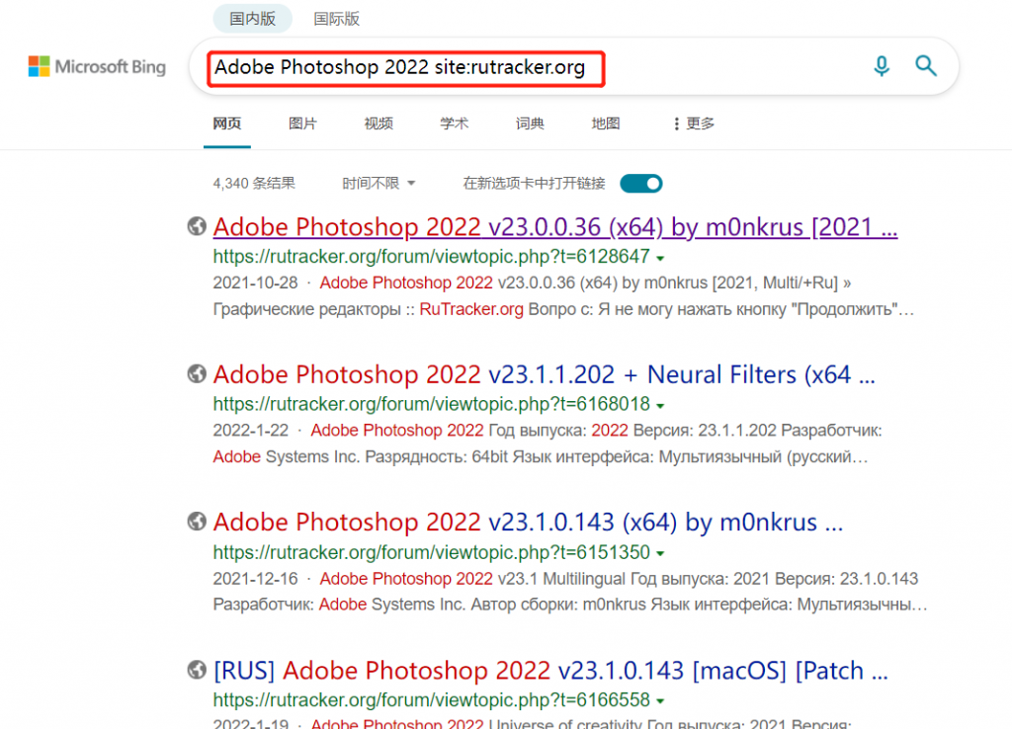The image size is (1012, 729).
Task: Open Adobe Photoshop 2022 v23.0.0.36 result
Action: 555,227
